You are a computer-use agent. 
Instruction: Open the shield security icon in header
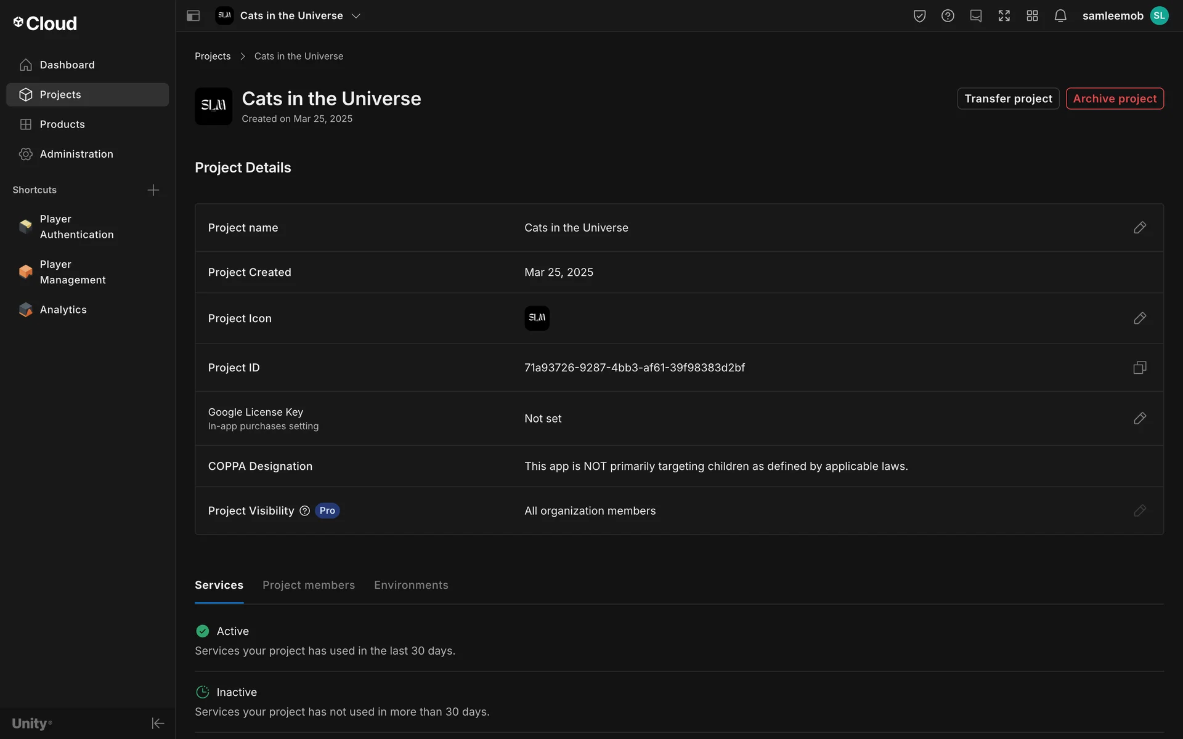(919, 16)
